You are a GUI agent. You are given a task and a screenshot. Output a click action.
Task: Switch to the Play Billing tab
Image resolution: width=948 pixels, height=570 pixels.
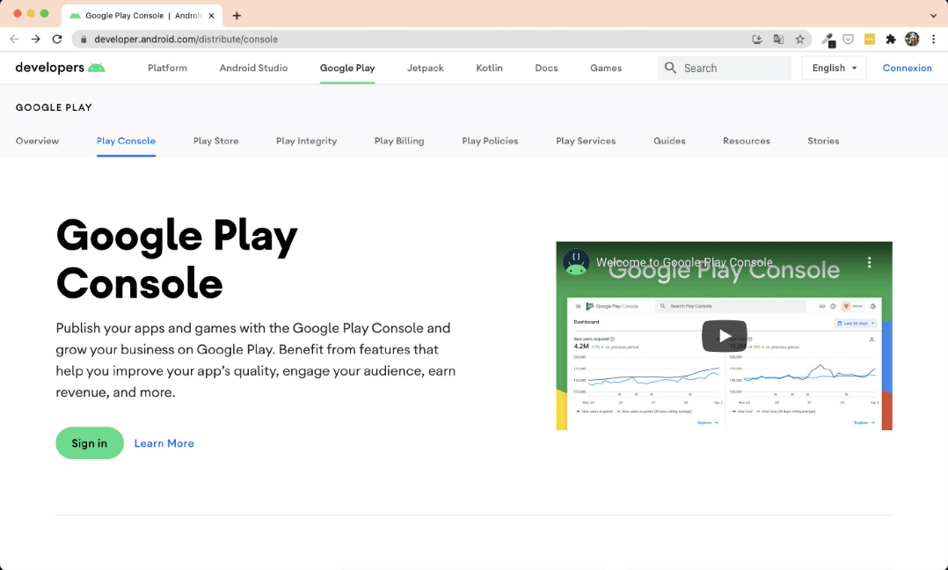coord(399,141)
